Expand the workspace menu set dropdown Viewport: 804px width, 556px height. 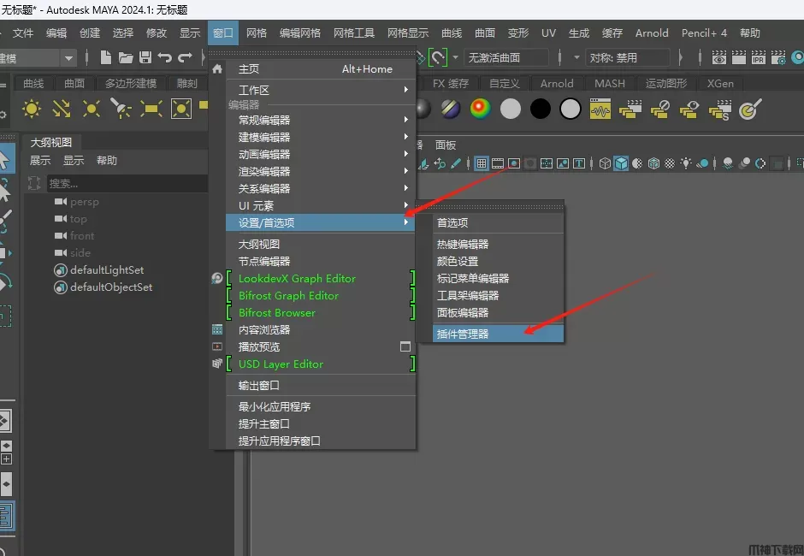tap(68, 58)
